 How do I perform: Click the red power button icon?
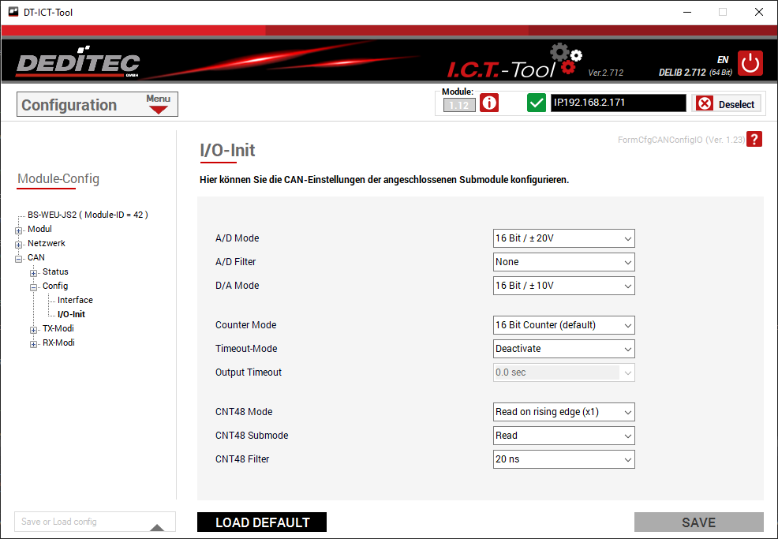pyautogui.click(x=750, y=63)
